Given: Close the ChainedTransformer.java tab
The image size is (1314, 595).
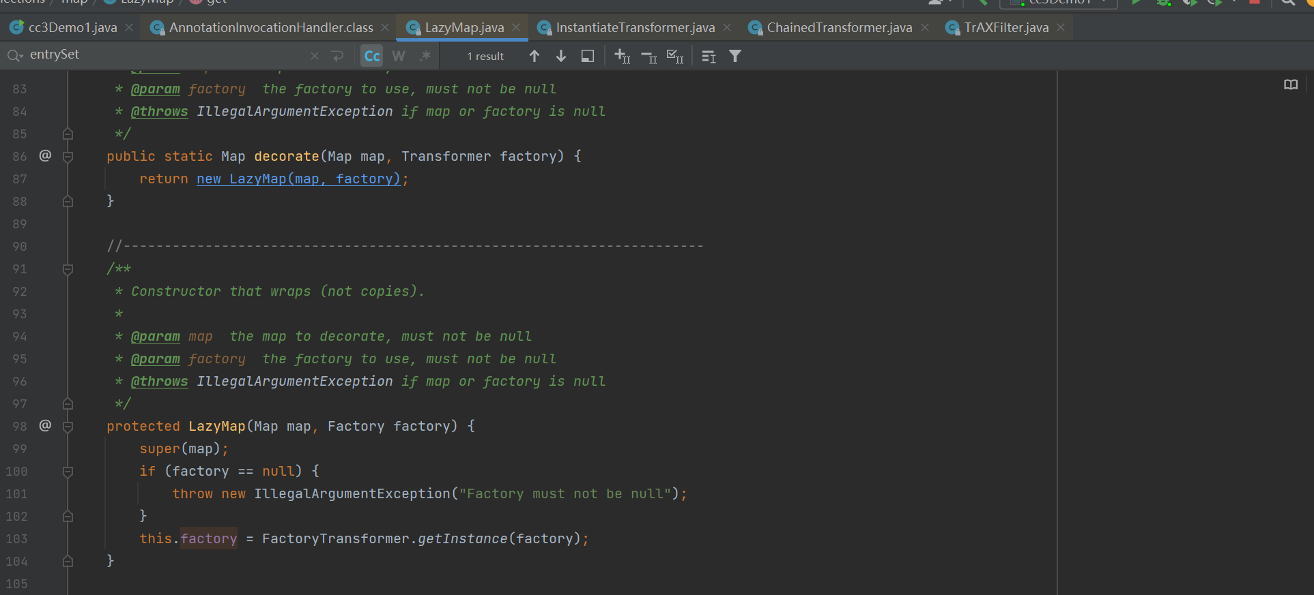Looking at the screenshot, I should (x=924, y=27).
